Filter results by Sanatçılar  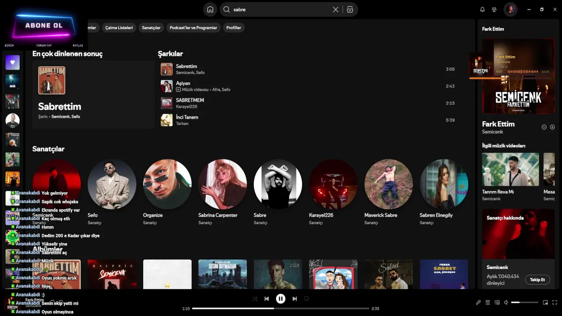point(151,28)
